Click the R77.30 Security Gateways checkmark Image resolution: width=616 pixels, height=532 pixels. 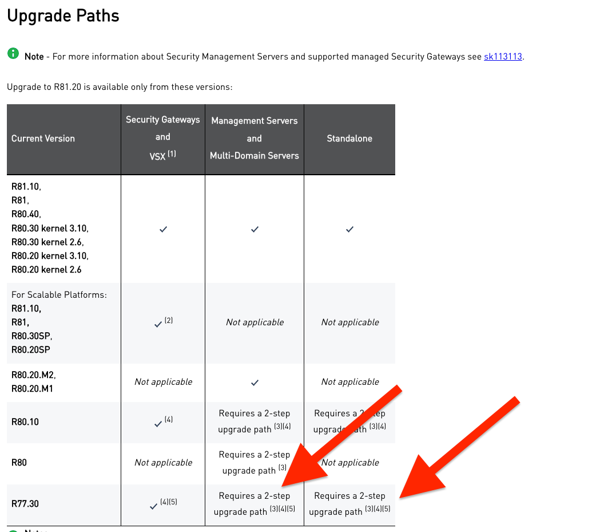153,506
